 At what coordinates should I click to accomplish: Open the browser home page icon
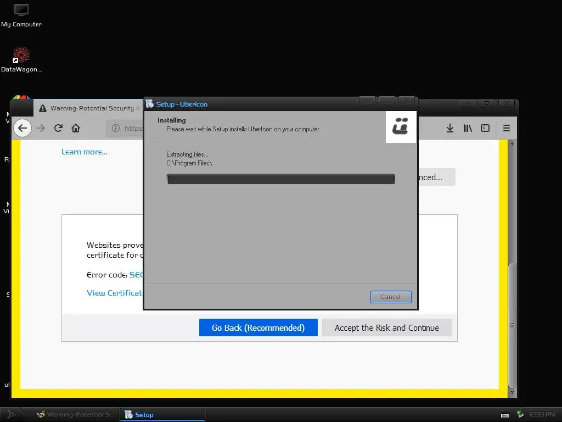[76, 128]
